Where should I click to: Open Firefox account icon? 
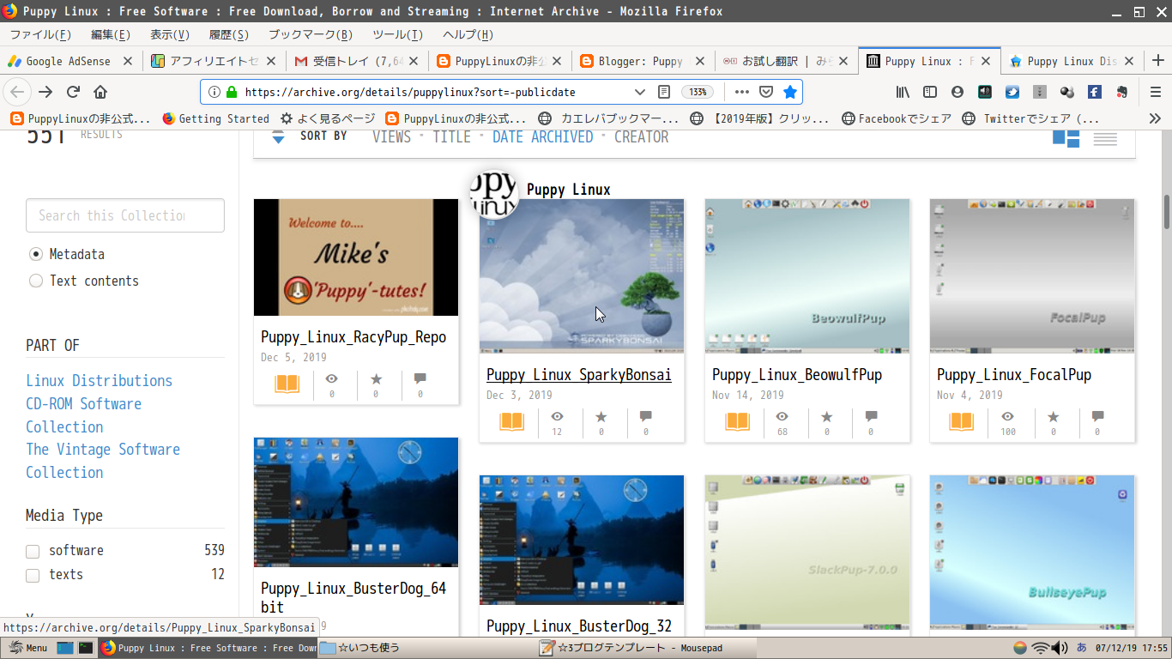pyautogui.click(x=958, y=92)
